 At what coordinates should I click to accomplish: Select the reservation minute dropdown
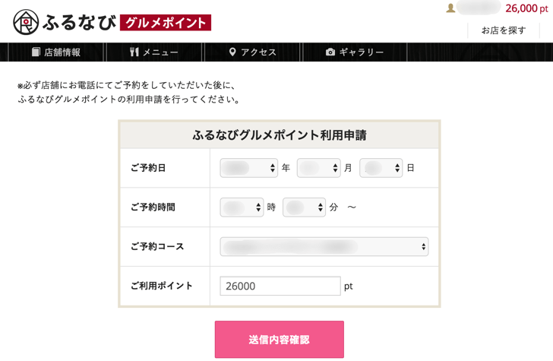click(x=304, y=207)
